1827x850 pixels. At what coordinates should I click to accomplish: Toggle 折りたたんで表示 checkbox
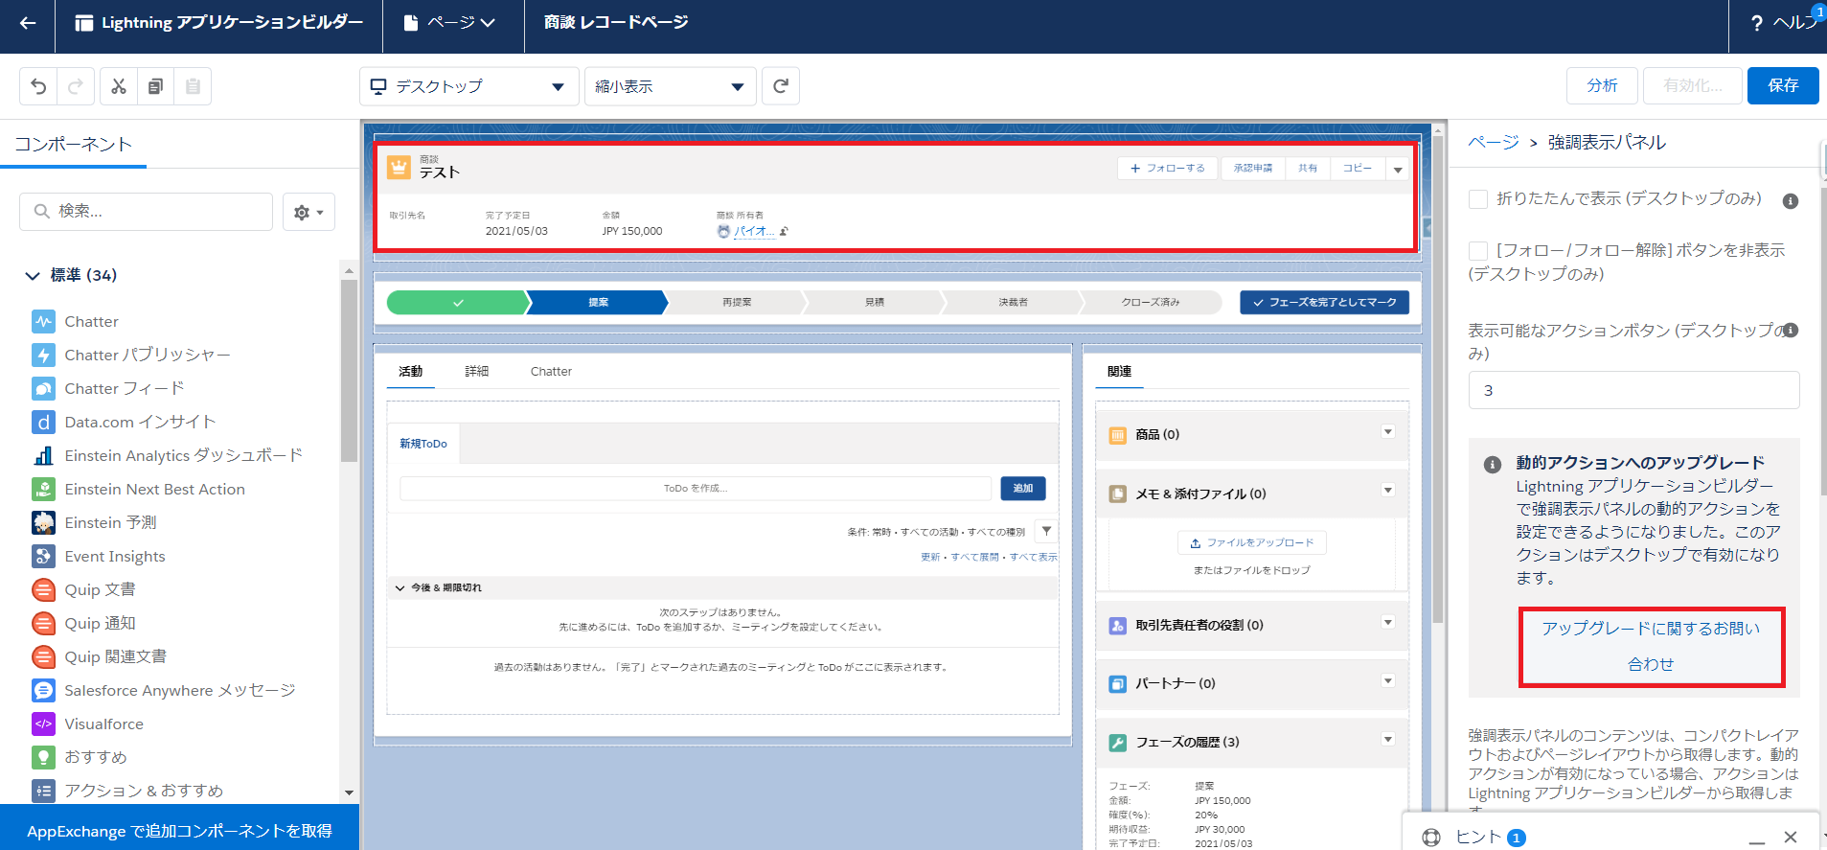(x=1478, y=199)
